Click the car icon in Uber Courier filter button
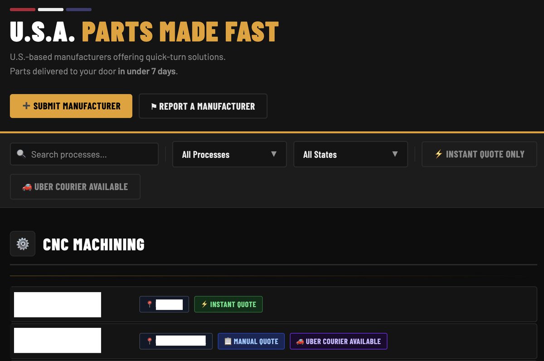Image resolution: width=544 pixels, height=361 pixels. (x=27, y=187)
